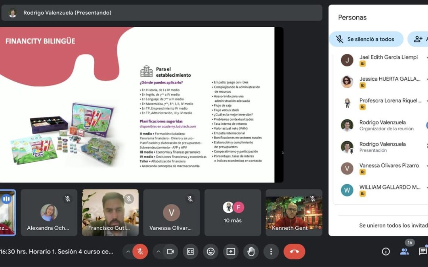Expand audio settings chevron beside the mic
Image resolution: width=428 pixels, height=267 pixels.
pos(128,252)
